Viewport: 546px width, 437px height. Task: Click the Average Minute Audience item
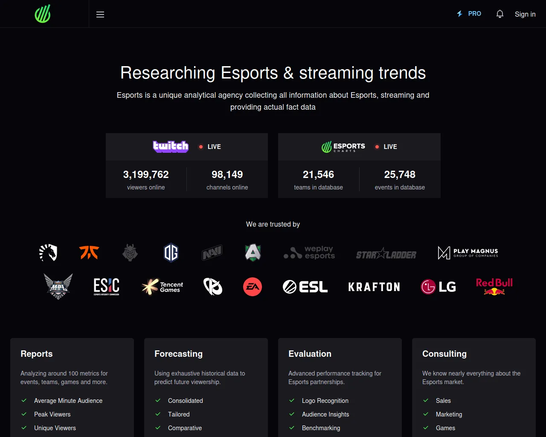(68, 401)
